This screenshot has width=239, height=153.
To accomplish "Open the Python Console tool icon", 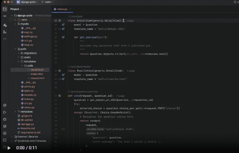I will point(5,133).
